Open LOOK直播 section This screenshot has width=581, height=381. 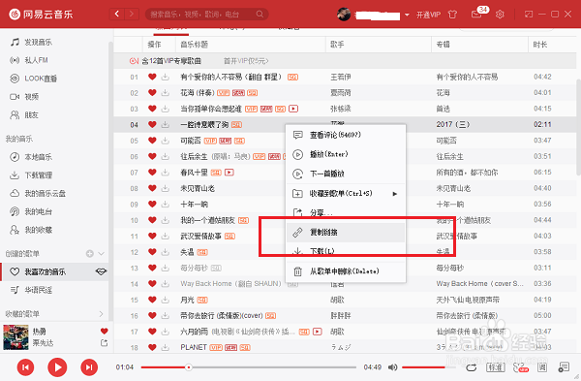pyautogui.click(x=33, y=79)
